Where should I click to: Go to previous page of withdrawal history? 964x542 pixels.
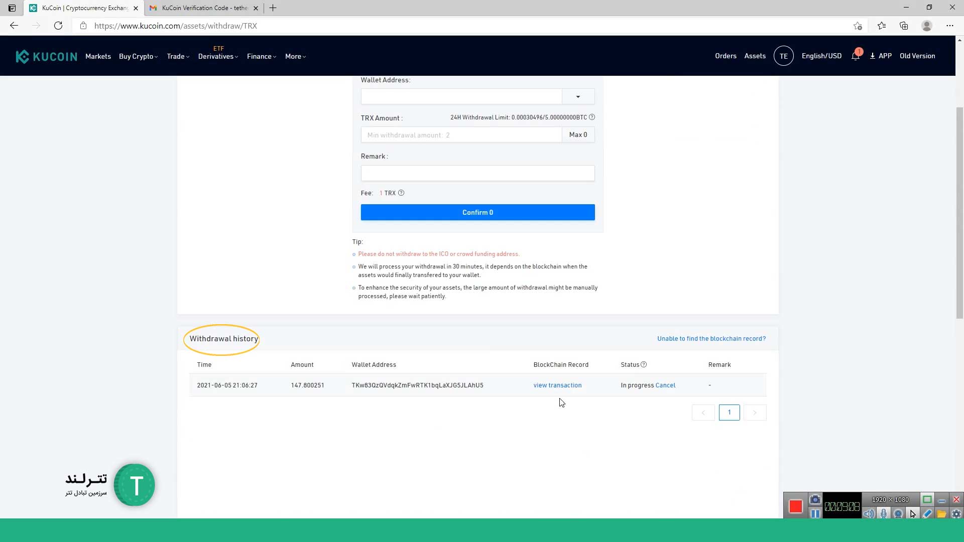tap(703, 413)
